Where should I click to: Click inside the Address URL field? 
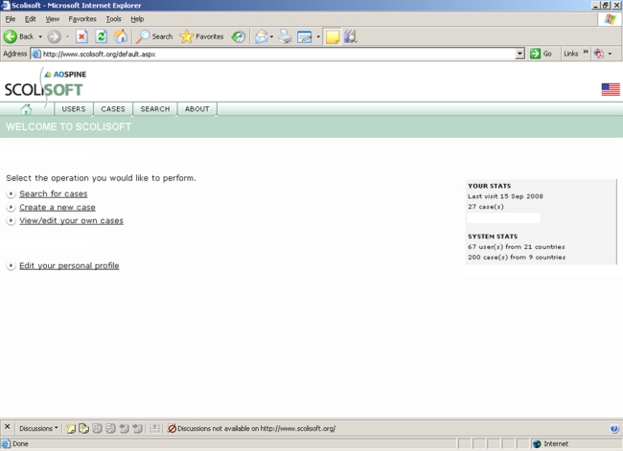click(278, 54)
